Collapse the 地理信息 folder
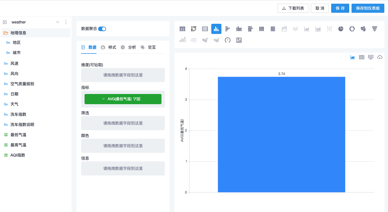388x212 pixels. 6,33
